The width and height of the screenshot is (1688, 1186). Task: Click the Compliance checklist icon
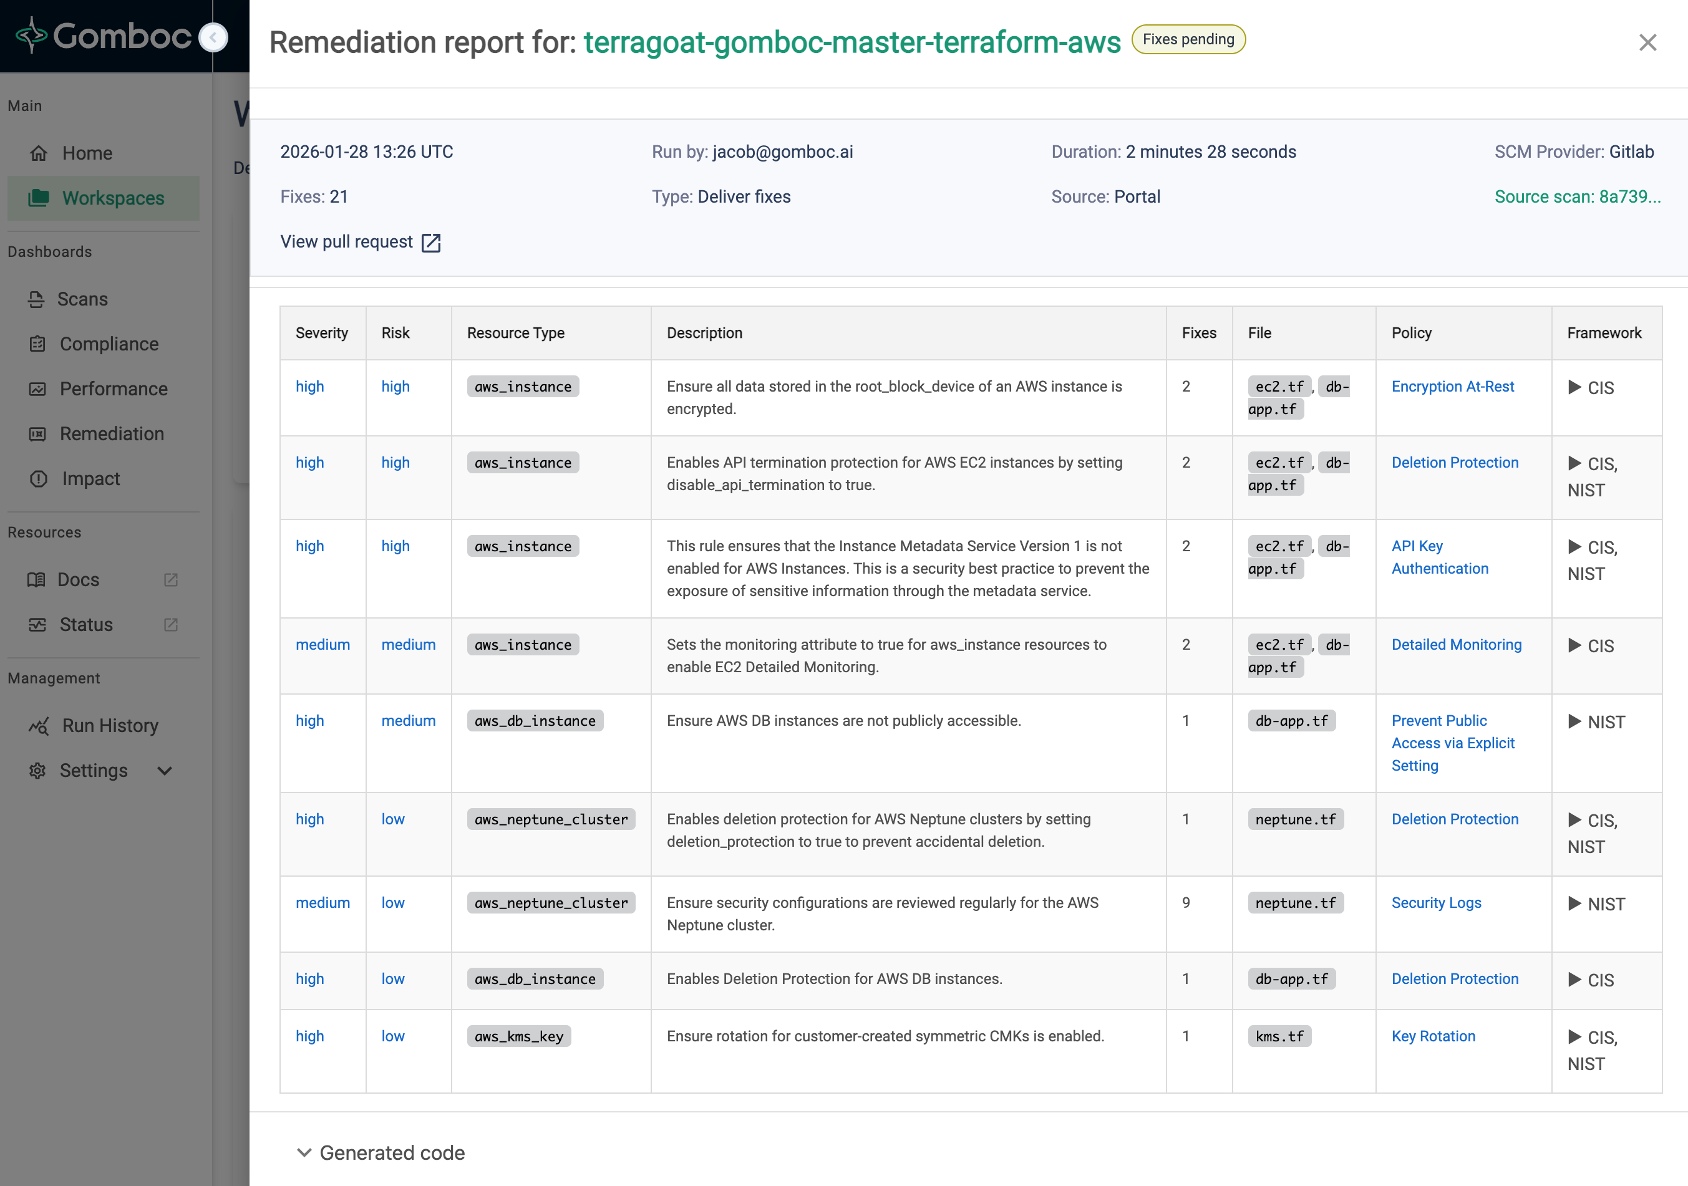(x=37, y=344)
